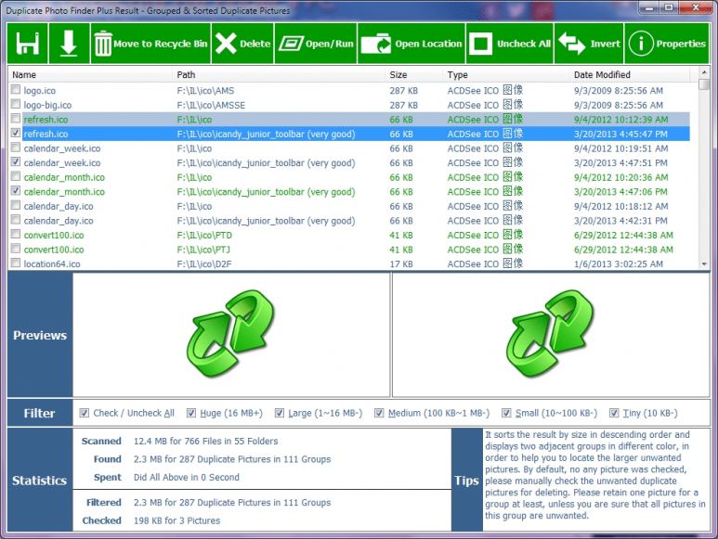Click the download arrow icon
The image size is (718, 539).
coord(69,44)
